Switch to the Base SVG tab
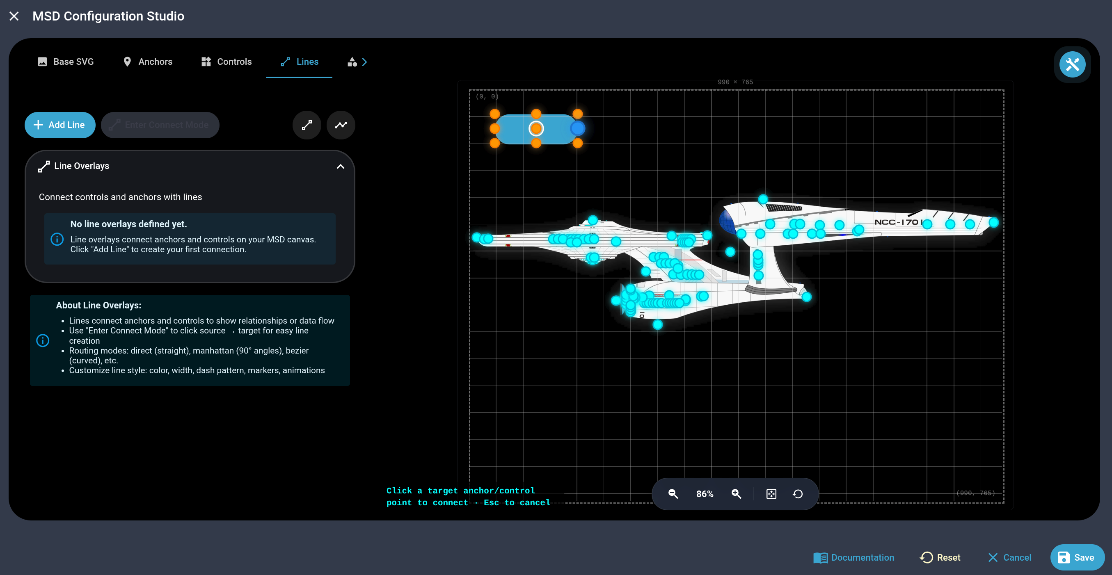Viewport: 1112px width, 575px height. 66,62
